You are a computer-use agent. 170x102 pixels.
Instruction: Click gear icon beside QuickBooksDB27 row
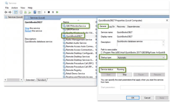click(x=64, y=36)
